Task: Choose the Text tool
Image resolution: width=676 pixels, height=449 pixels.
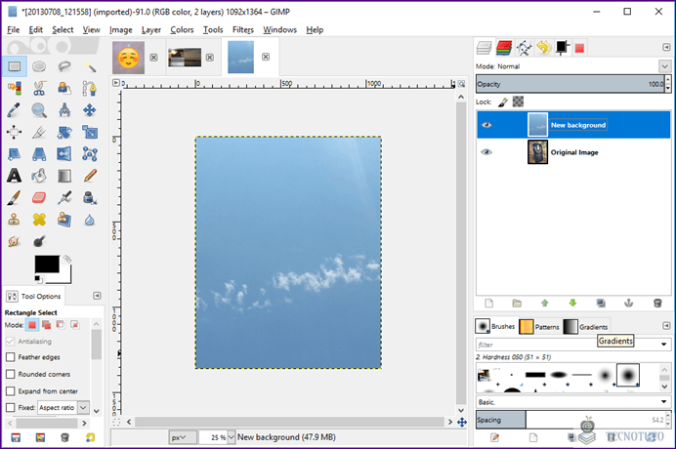Action: (15, 176)
